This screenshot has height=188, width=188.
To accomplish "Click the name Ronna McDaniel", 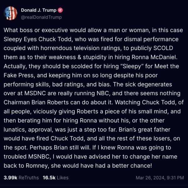I will 154,57.
